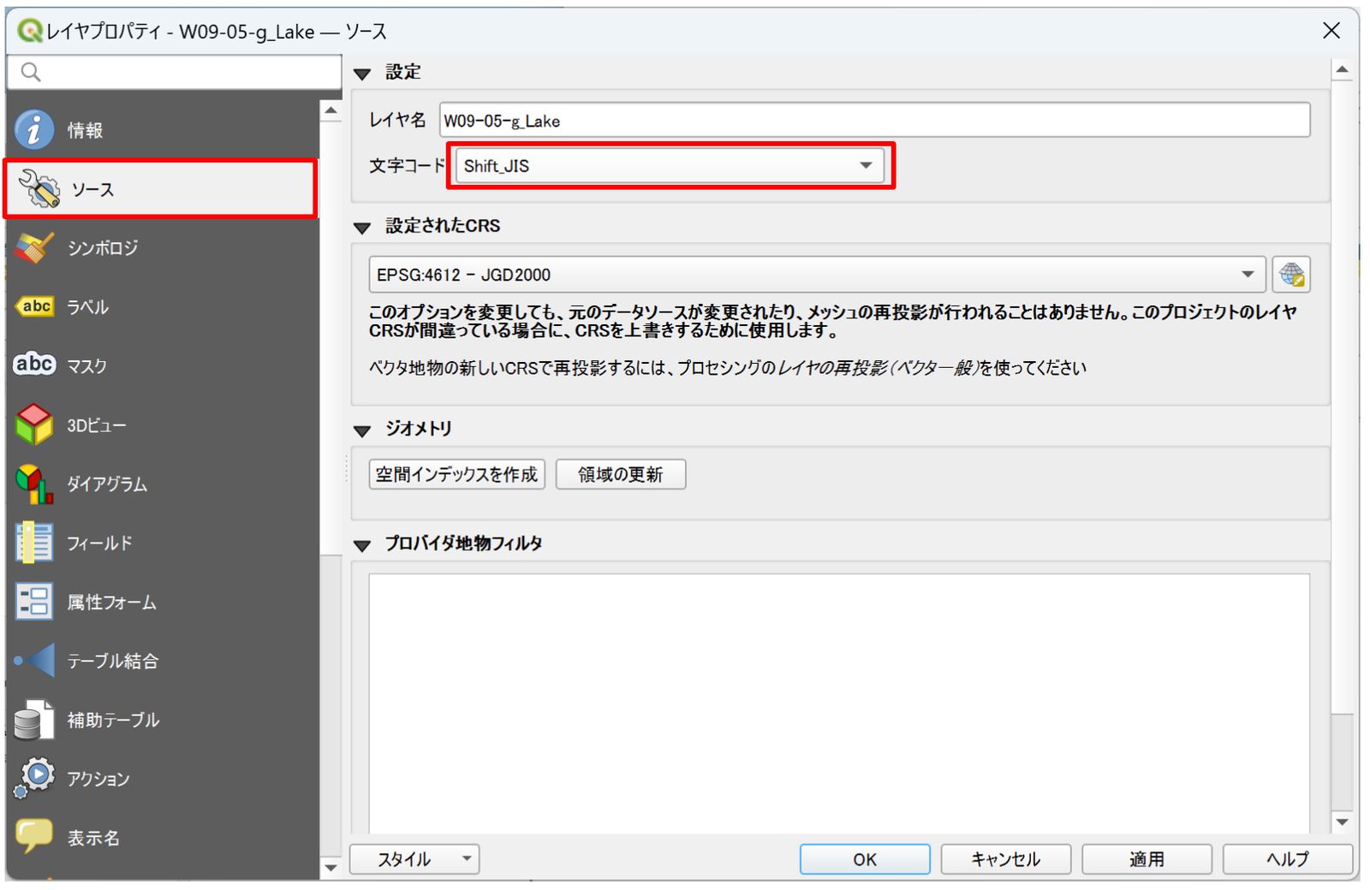Viewport: 1370px width, 890px height.
Task: Open the 表示名 speech bubble icon
Action: pos(34,836)
